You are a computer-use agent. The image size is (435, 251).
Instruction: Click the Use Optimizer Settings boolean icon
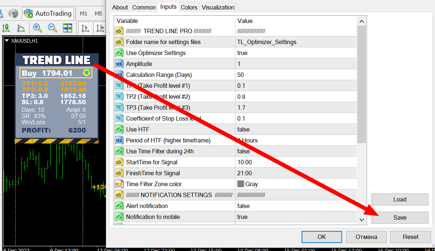click(x=119, y=53)
